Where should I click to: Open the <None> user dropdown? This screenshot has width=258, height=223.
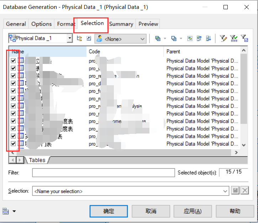click(x=142, y=39)
